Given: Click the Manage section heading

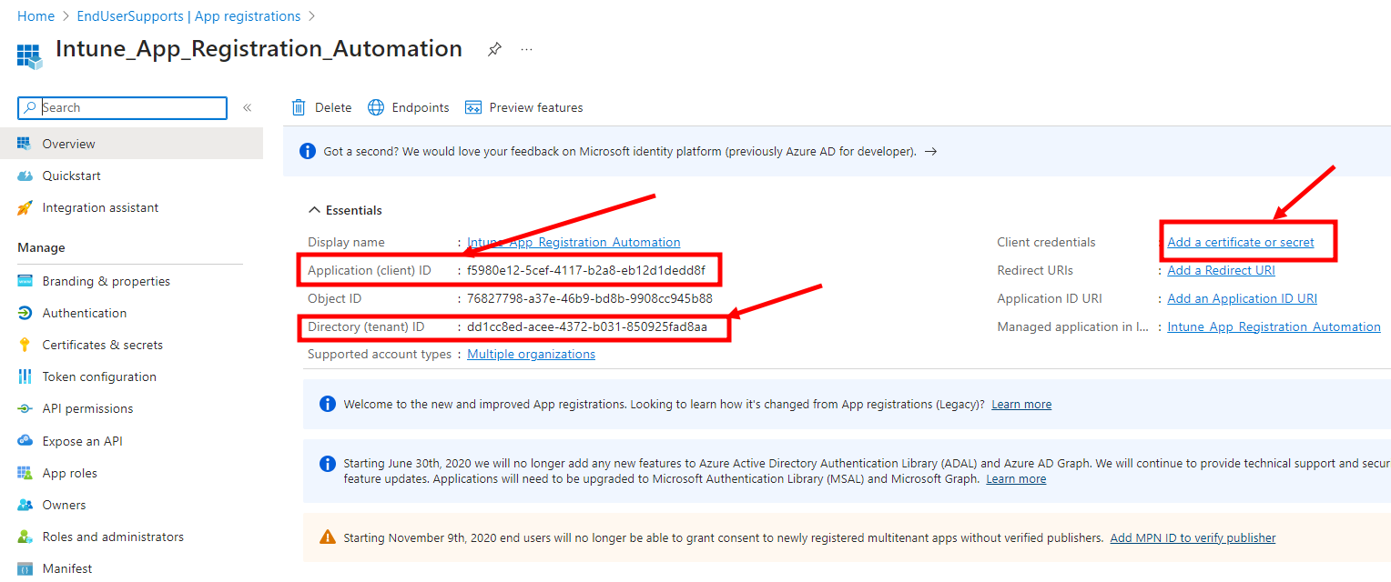Looking at the screenshot, I should click(41, 247).
